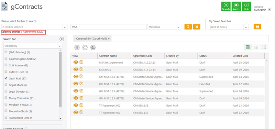Click the MSA search text field

(109, 27)
